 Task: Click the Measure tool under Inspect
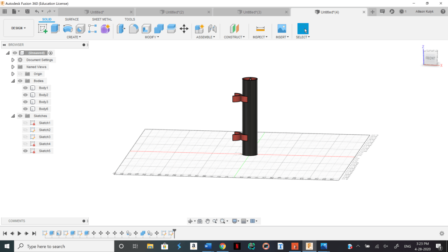pos(260,29)
